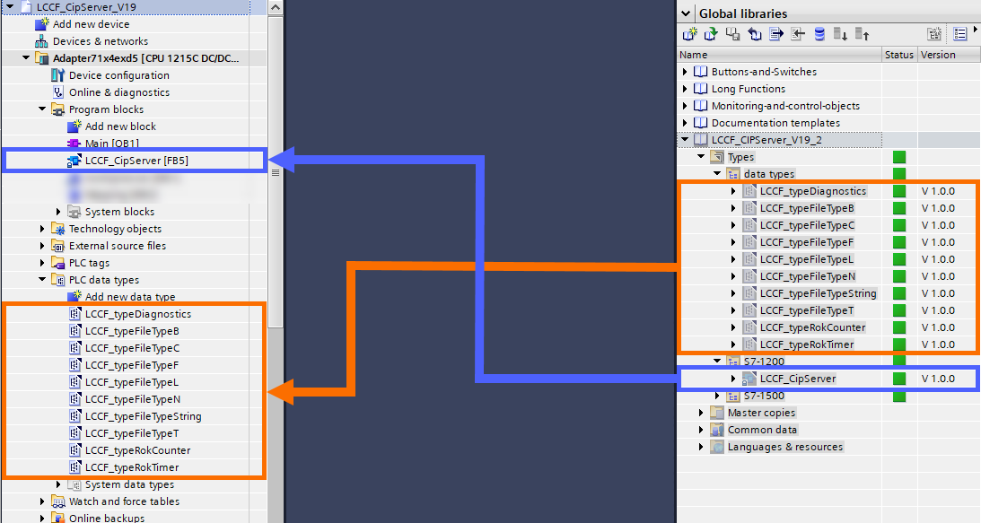Expand LCCF_CipServer type in library
The height and width of the screenshot is (523, 981).
pos(733,379)
